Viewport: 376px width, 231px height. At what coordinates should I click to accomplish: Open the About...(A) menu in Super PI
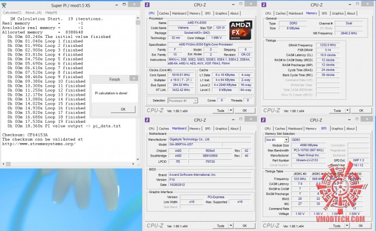pyautogui.click(x=33, y=12)
